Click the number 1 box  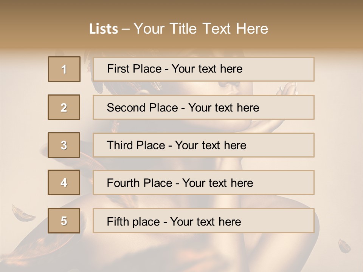point(64,69)
